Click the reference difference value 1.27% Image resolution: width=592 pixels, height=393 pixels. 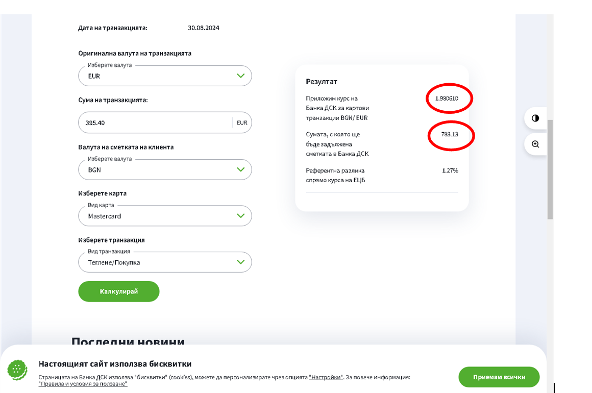(x=450, y=170)
